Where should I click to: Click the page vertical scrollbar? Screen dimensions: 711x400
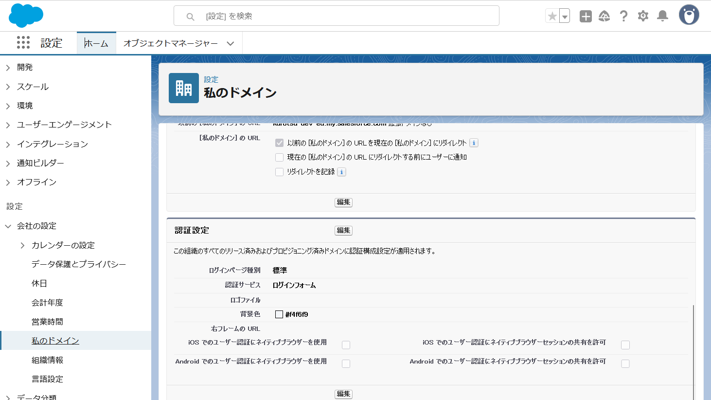click(x=693, y=352)
